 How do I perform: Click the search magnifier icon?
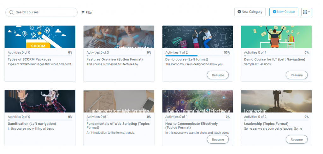coord(12,12)
